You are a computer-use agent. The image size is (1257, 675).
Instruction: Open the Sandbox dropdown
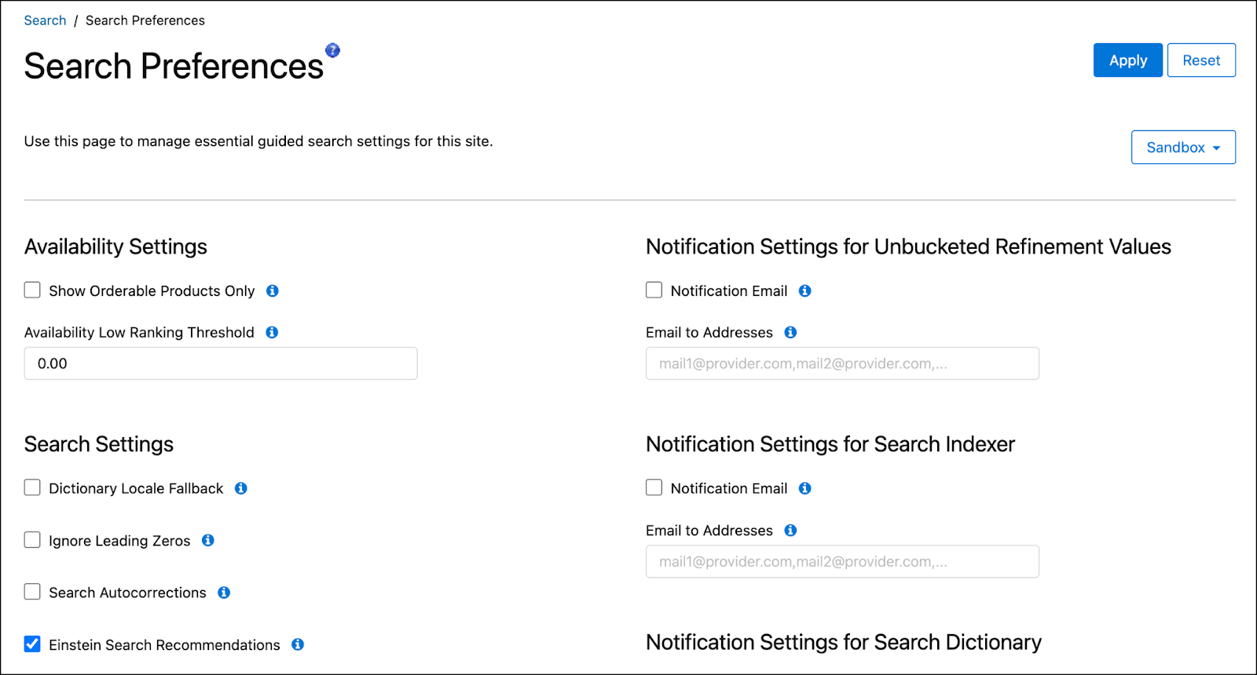[x=1183, y=148]
